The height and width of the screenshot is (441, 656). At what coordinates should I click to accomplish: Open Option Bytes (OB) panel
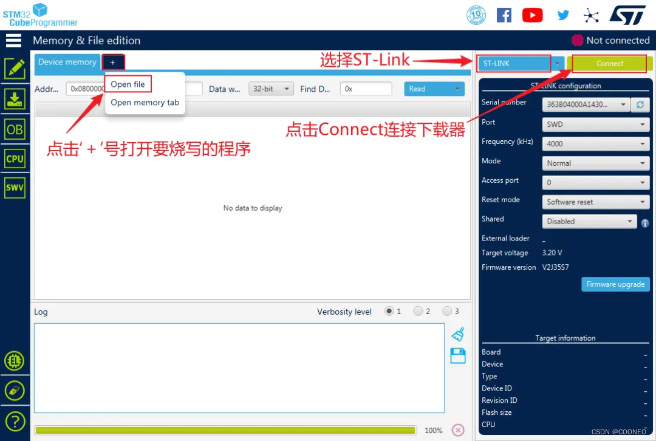point(15,130)
